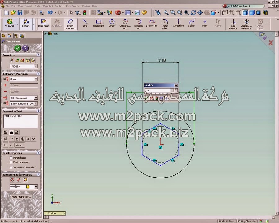Collapse the Dimension Text section
This screenshot has height=223, width=279.
[38, 111]
